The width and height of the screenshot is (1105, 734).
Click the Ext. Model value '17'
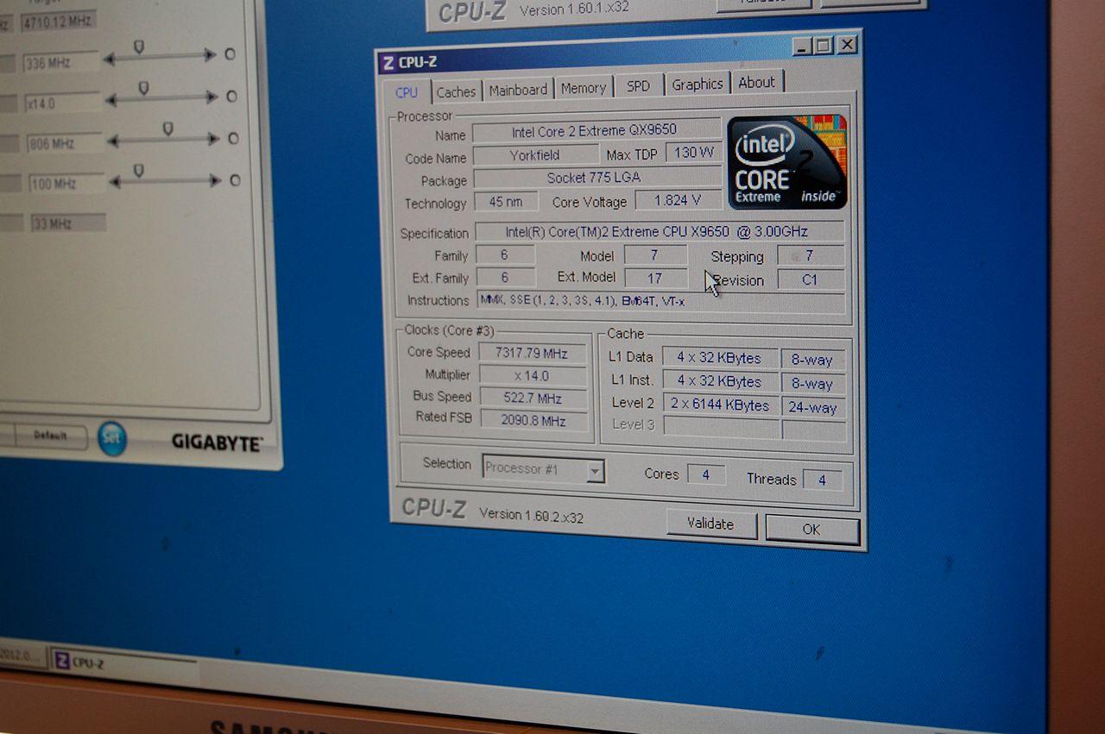pos(655,278)
